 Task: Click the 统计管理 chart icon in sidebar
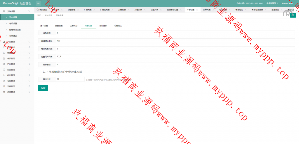4,75
